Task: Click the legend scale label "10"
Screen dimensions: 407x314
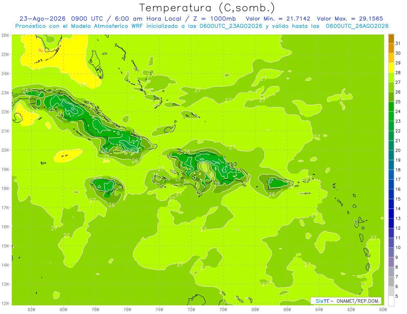Action: tap(398, 248)
